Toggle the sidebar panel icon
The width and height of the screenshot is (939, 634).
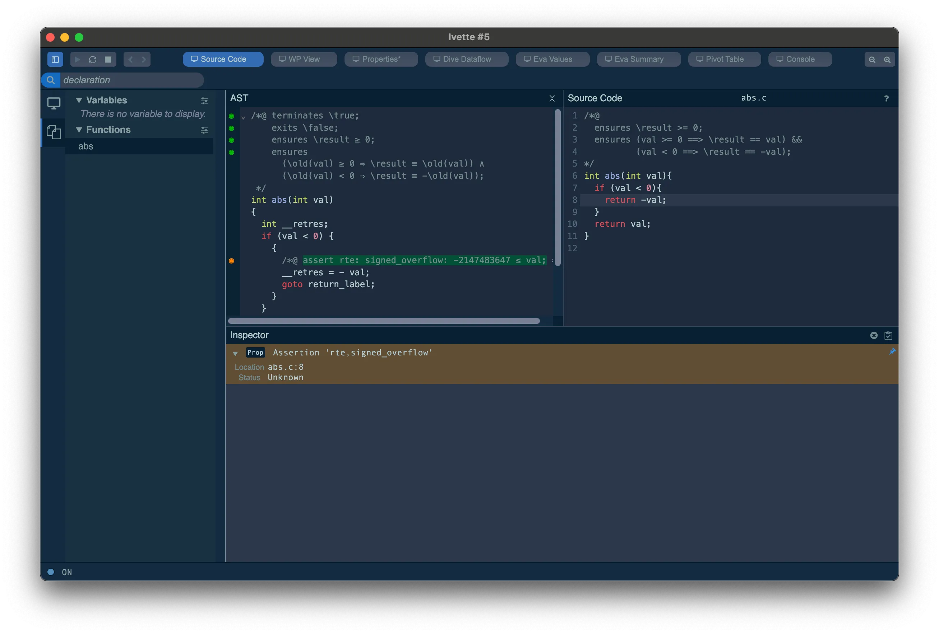55,59
